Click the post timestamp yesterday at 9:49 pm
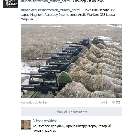 (35, 103)
